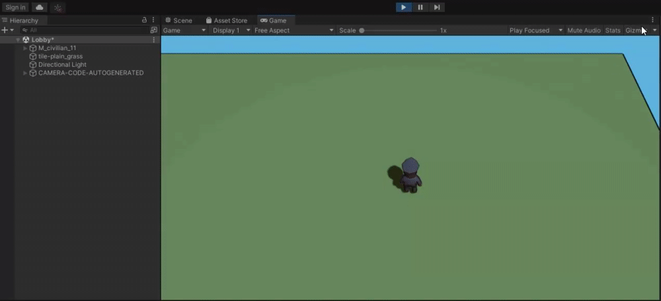Image resolution: width=661 pixels, height=301 pixels.
Task: Open Game view panel three-dot menu
Action: 652,20
